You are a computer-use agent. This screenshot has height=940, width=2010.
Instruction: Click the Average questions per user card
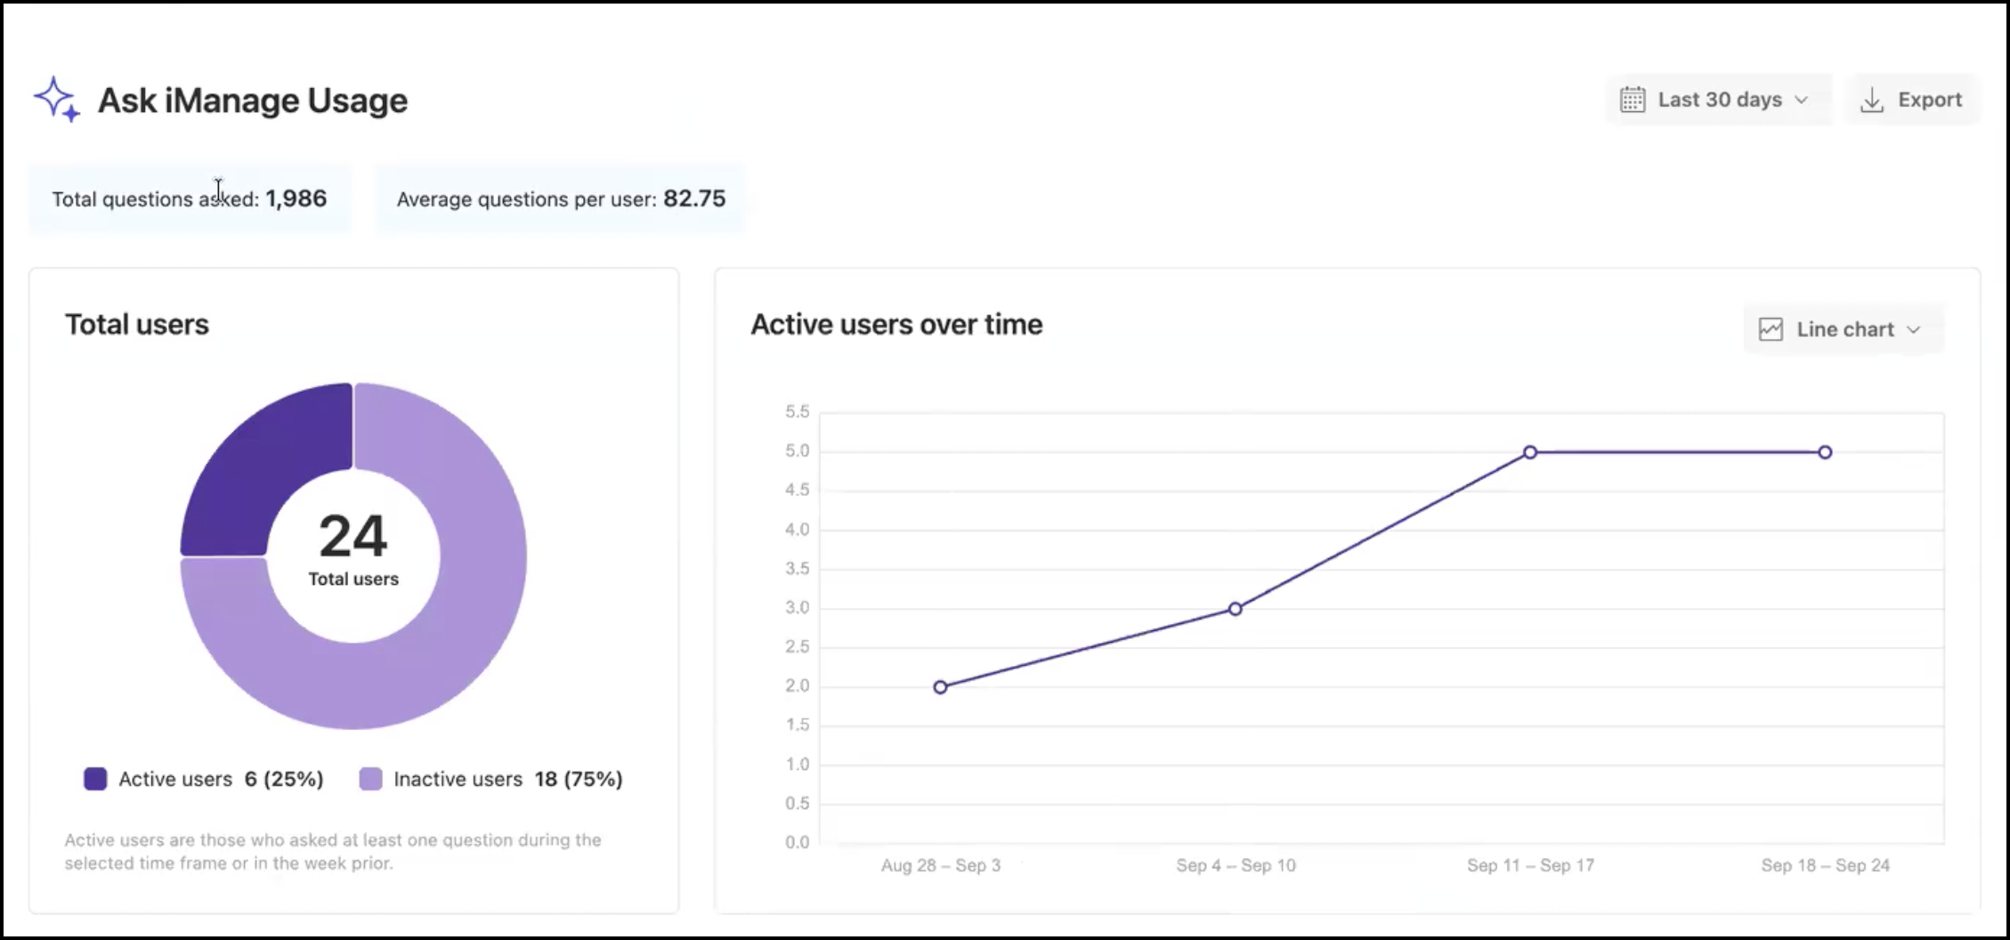561,199
